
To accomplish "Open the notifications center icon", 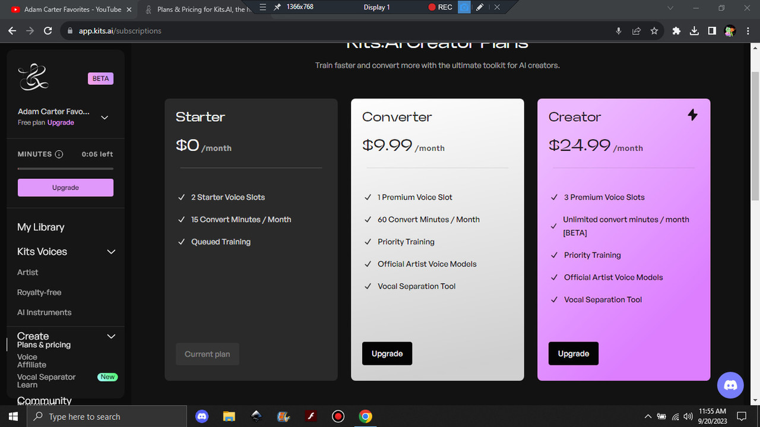I will [741, 416].
